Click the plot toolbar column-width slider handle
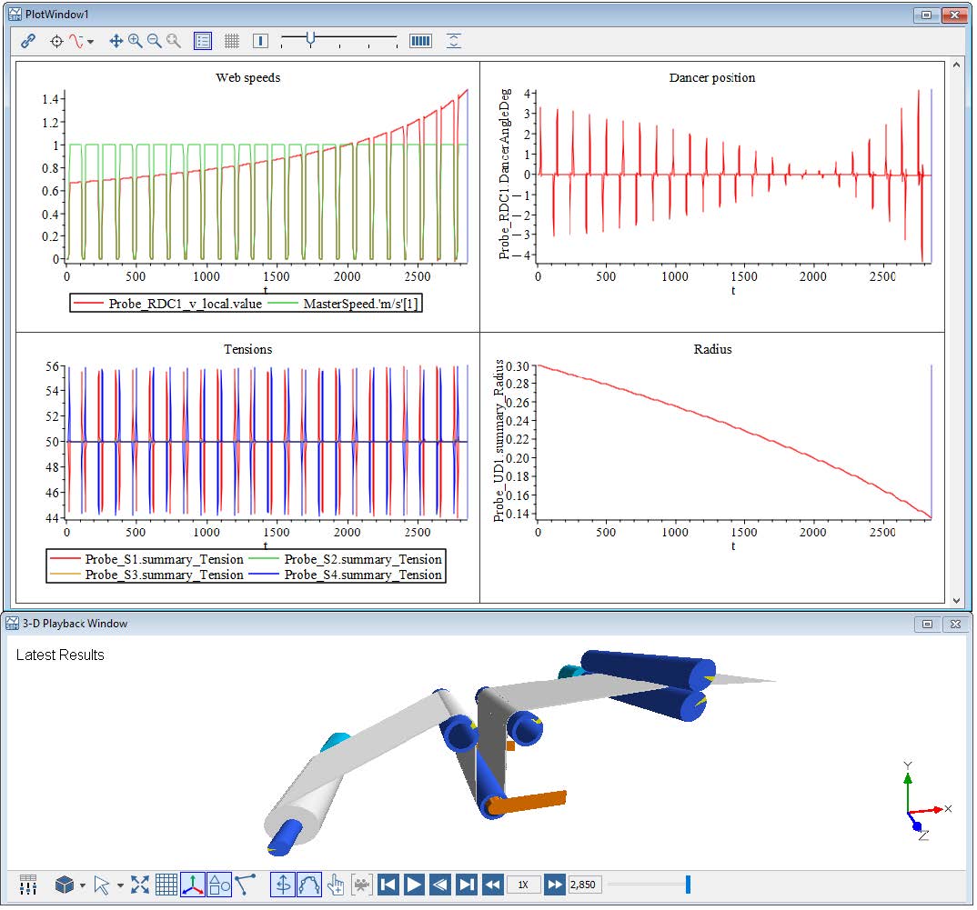977x910 pixels. pos(311,39)
